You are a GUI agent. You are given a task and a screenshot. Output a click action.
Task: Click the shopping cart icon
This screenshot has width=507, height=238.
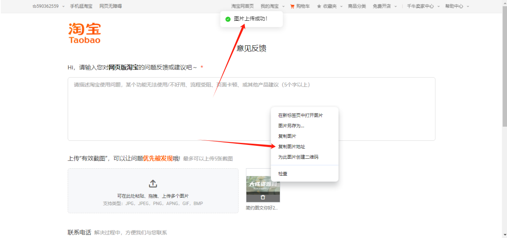(x=292, y=6)
